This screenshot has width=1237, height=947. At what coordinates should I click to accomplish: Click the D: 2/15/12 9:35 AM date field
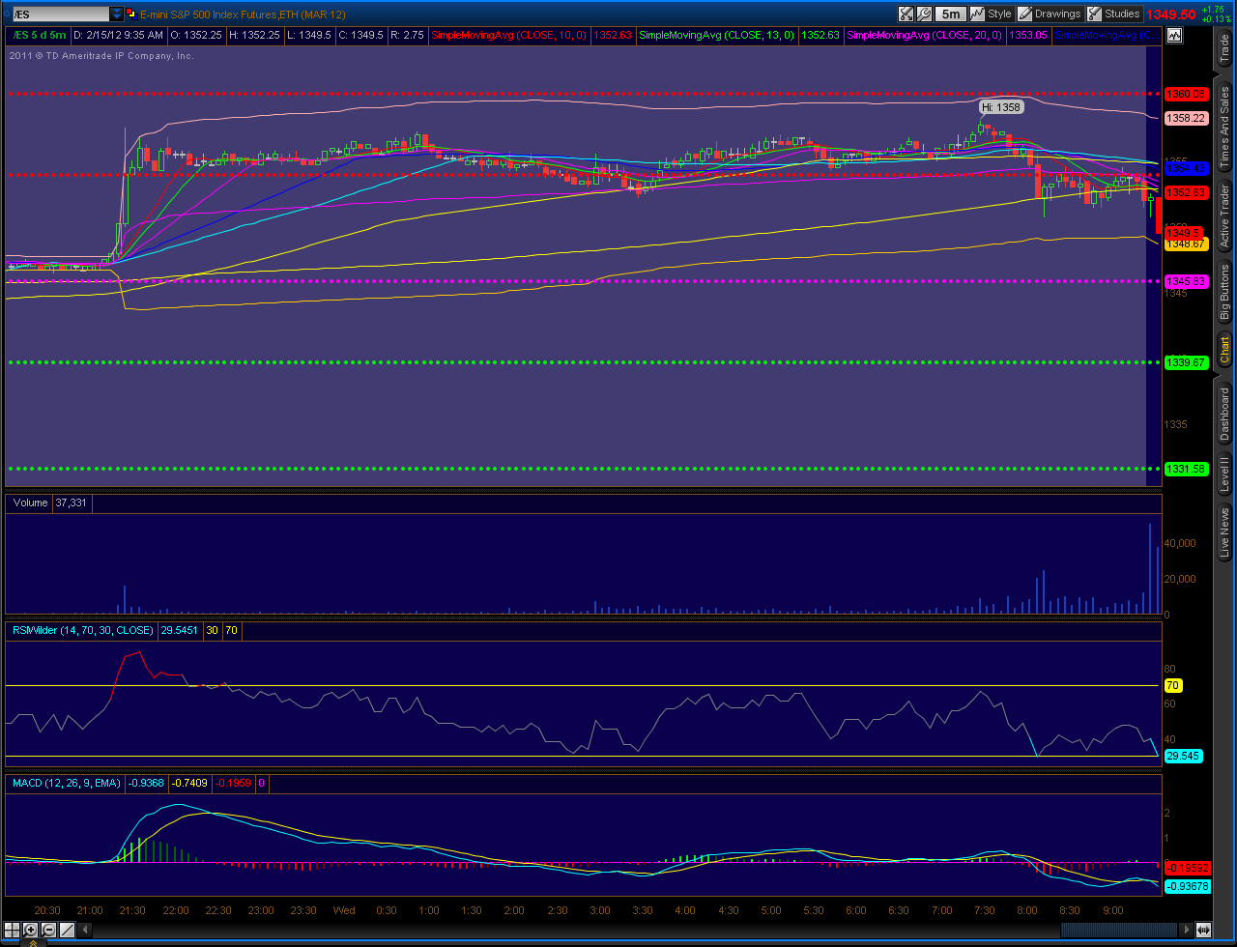(x=117, y=35)
